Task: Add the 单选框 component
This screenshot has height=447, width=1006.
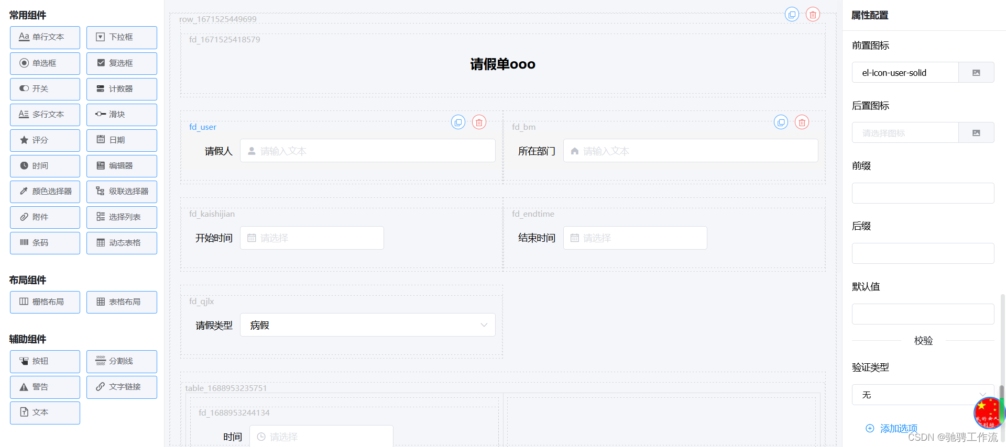Action: (45, 63)
